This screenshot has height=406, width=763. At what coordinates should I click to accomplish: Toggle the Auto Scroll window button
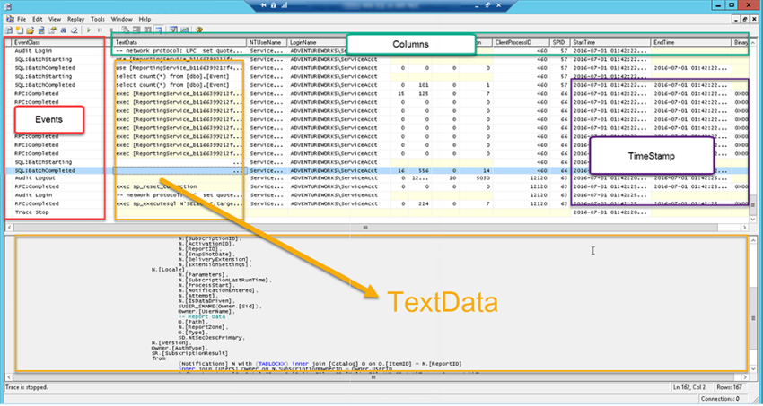pyautogui.click(x=159, y=30)
